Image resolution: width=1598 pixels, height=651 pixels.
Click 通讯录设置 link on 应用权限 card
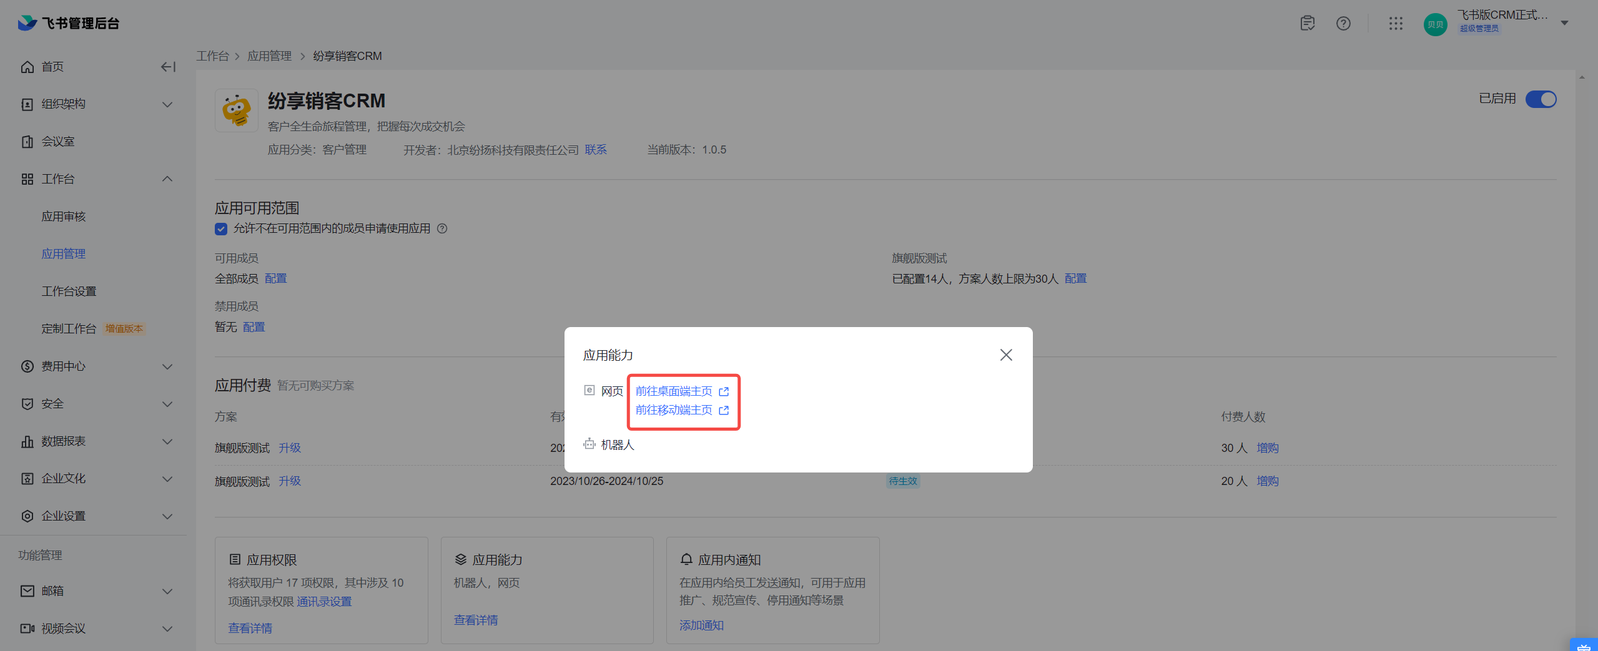(x=324, y=602)
